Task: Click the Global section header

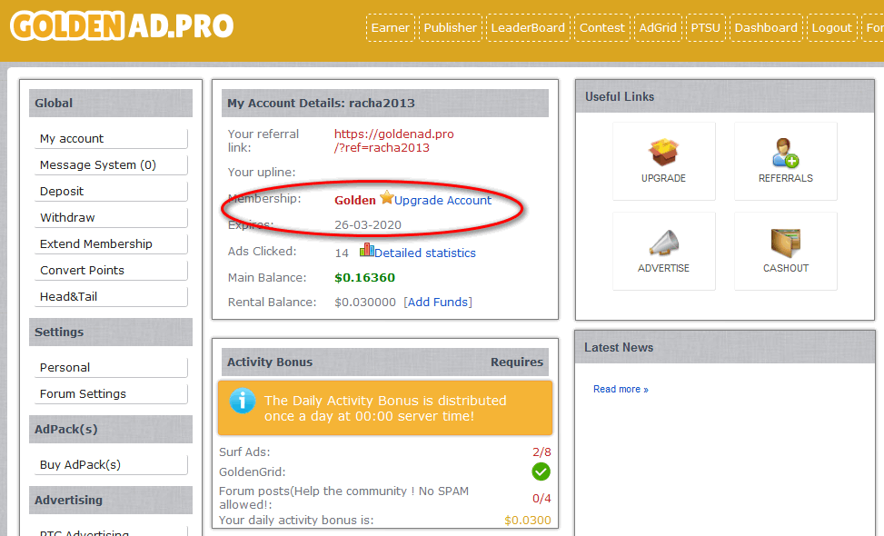Action: click(111, 104)
